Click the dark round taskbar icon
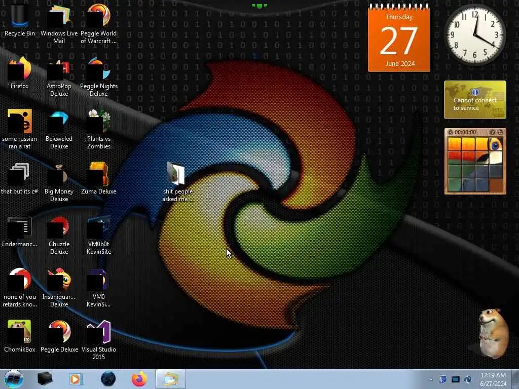519x389 pixels. coord(108,379)
